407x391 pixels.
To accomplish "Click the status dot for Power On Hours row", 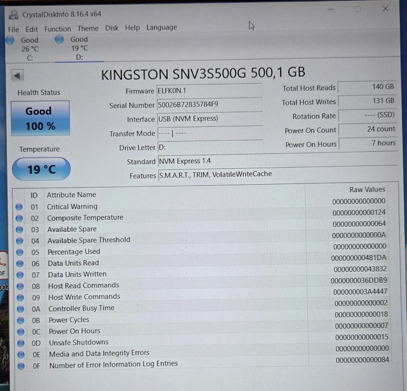I will click(x=21, y=332).
